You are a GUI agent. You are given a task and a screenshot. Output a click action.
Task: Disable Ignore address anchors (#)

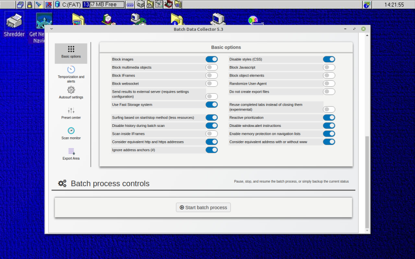click(x=211, y=150)
